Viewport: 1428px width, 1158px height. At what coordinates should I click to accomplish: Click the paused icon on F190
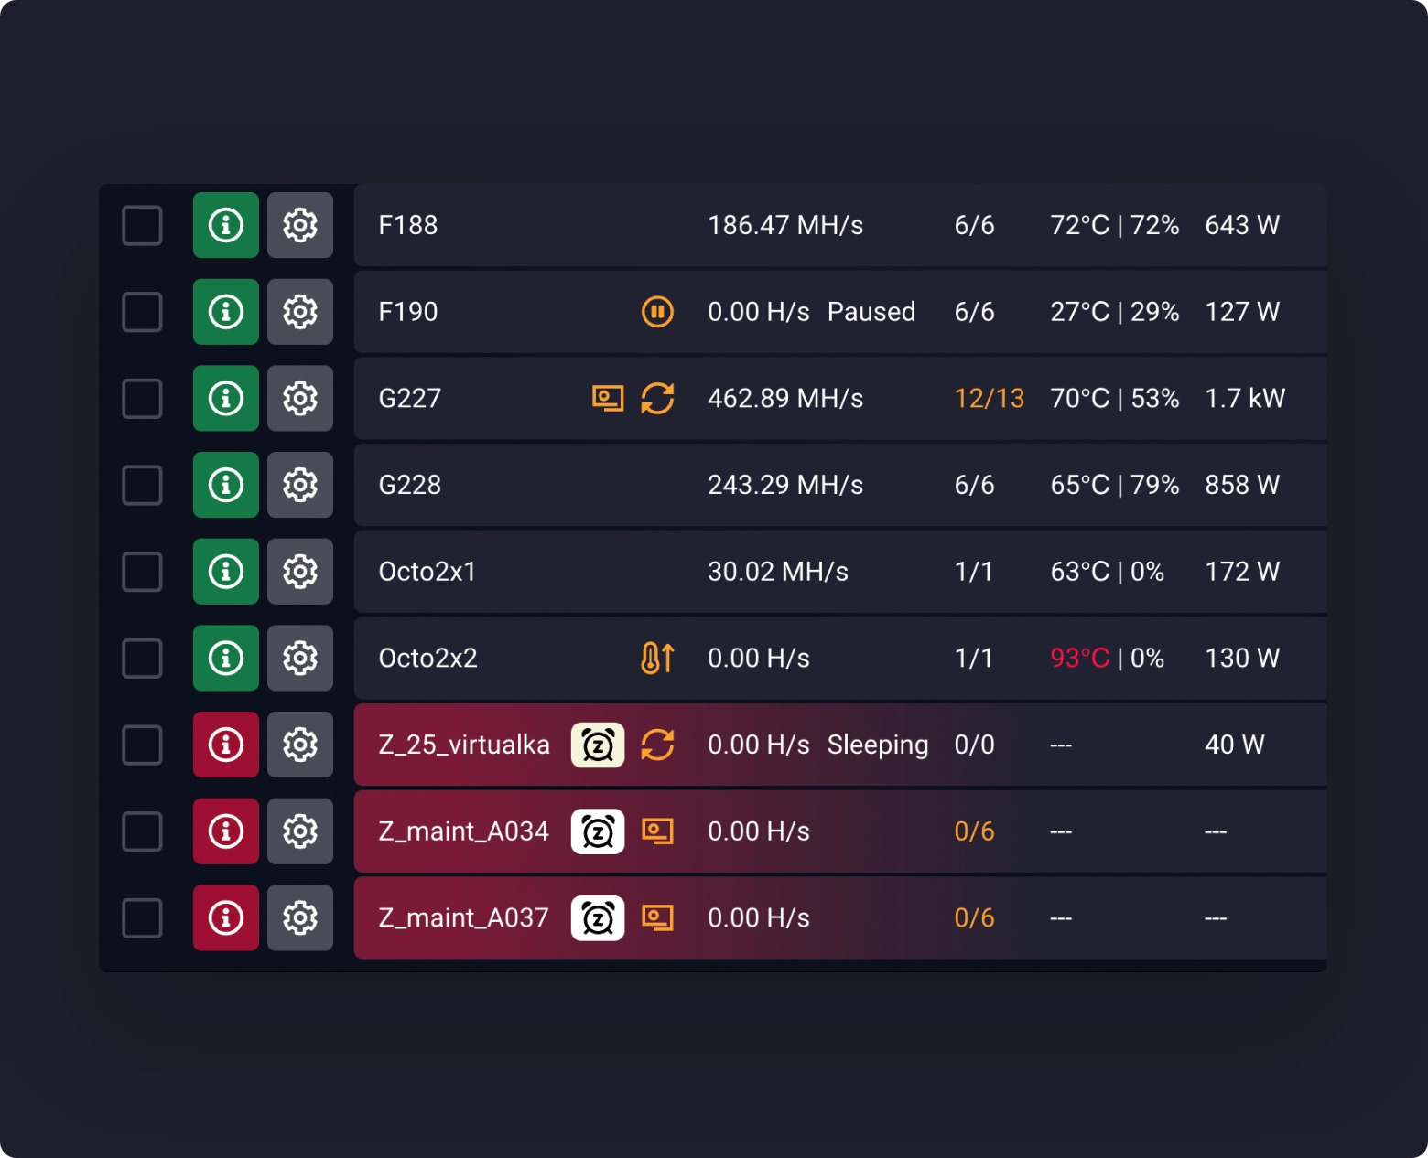tap(657, 312)
